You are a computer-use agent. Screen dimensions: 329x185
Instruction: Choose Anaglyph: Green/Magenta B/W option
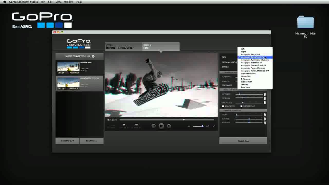(x=255, y=71)
